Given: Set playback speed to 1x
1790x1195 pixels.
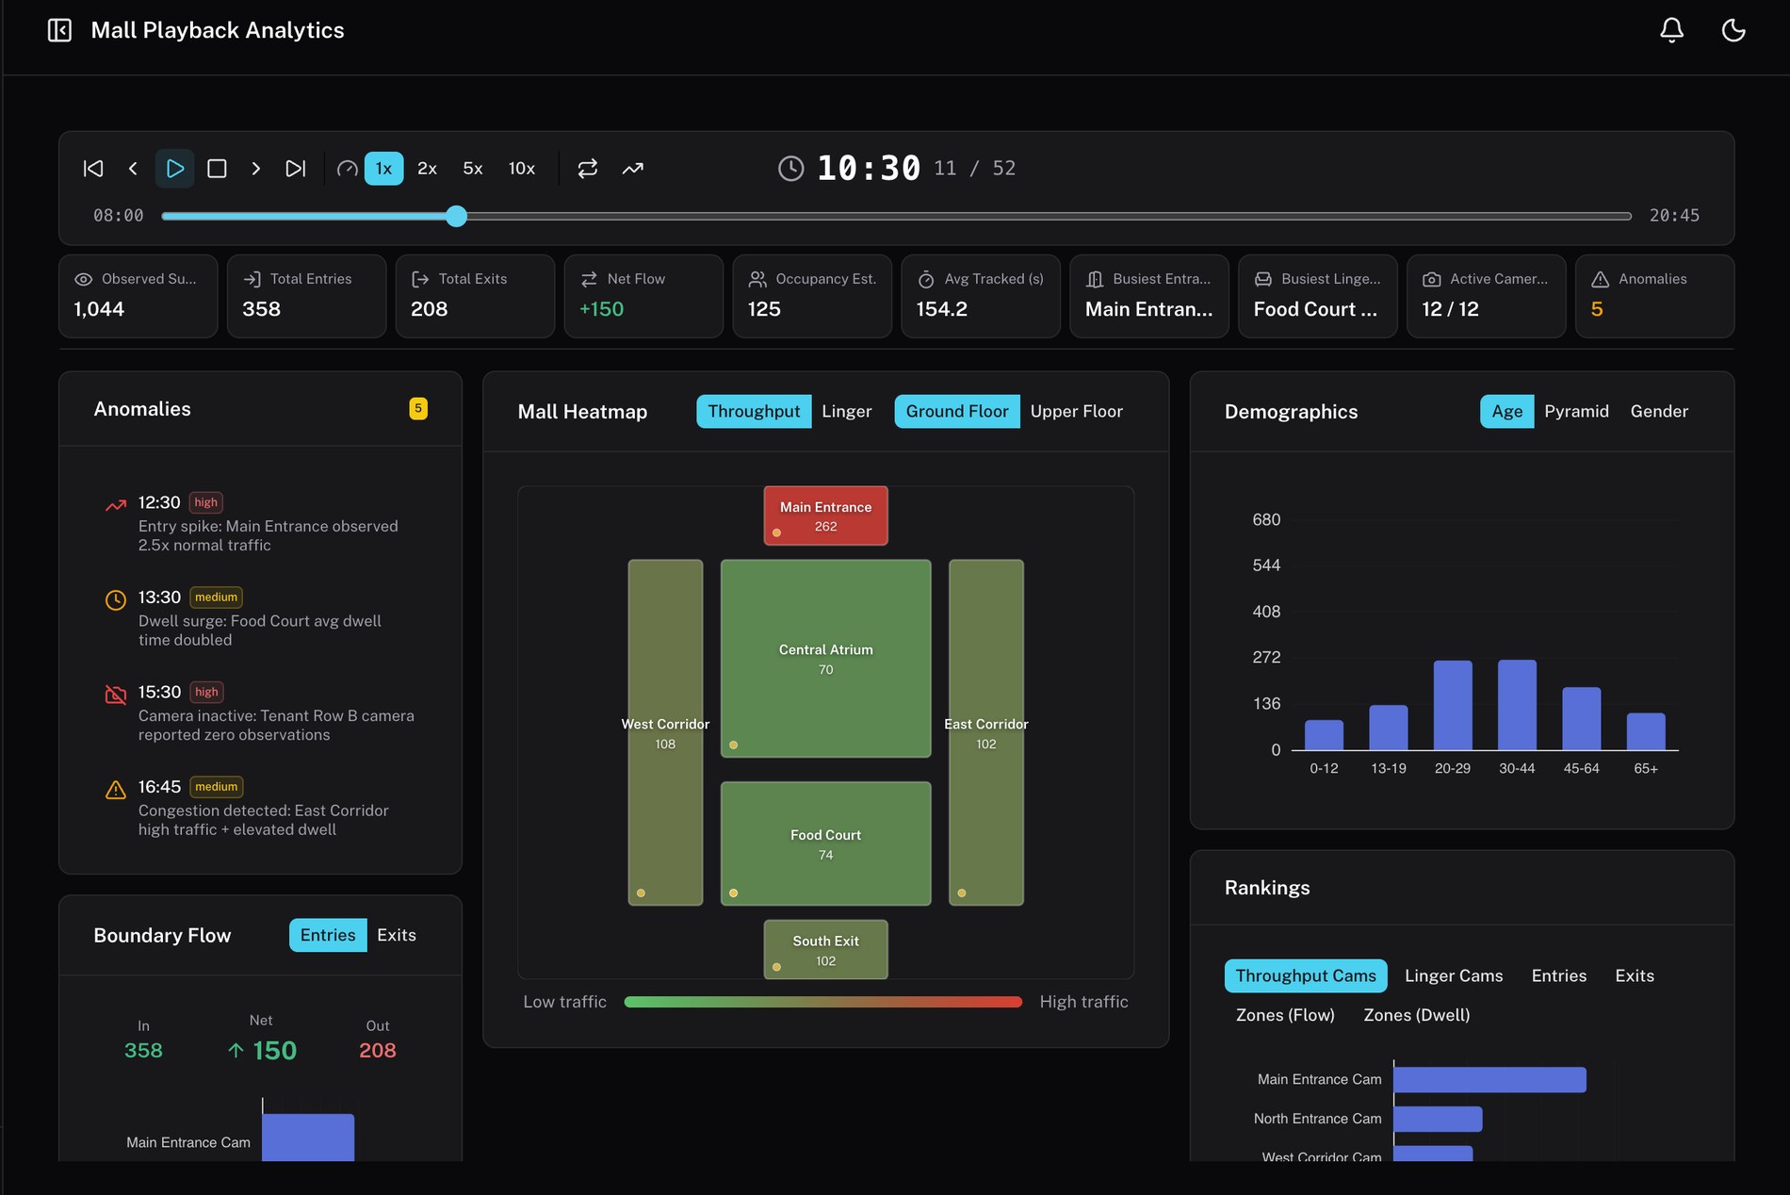Looking at the screenshot, I should coord(383,169).
